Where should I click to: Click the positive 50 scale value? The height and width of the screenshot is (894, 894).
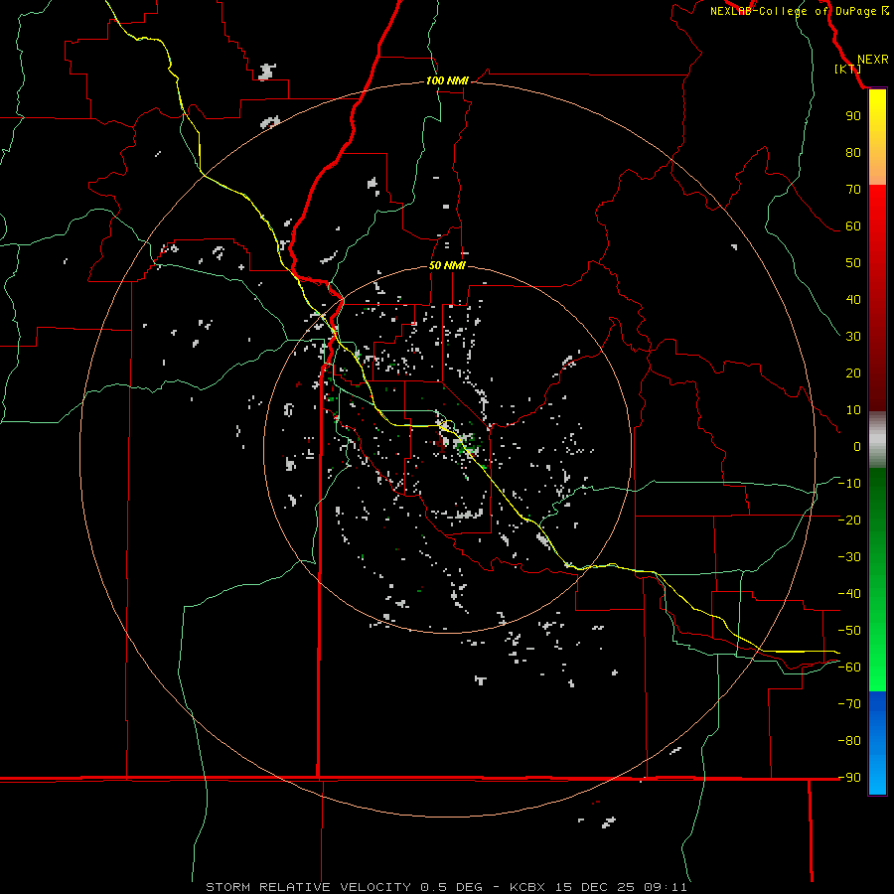coord(853,263)
